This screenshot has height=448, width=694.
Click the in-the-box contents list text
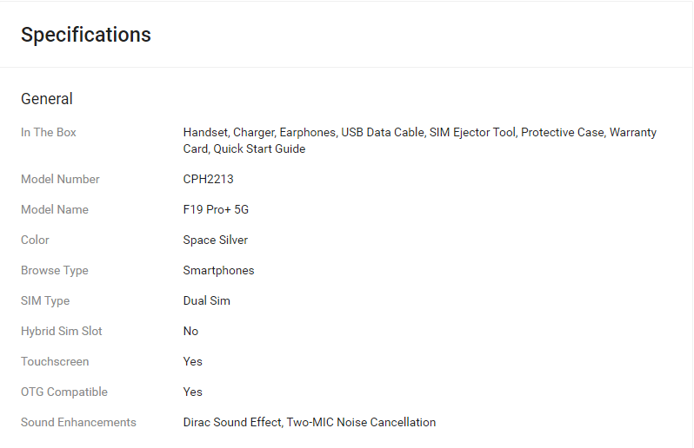pos(419,141)
